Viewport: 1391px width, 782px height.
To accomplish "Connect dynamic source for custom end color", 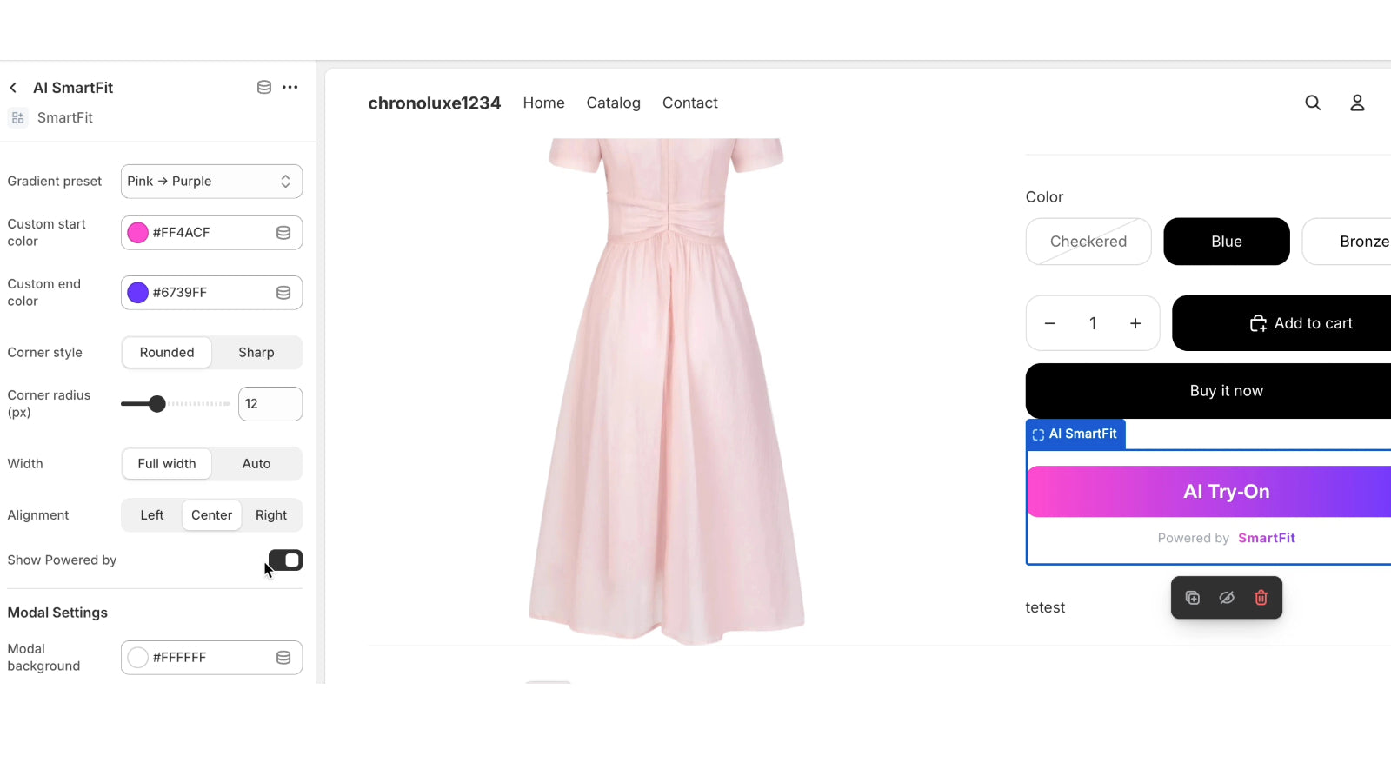I will tap(283, 293).
